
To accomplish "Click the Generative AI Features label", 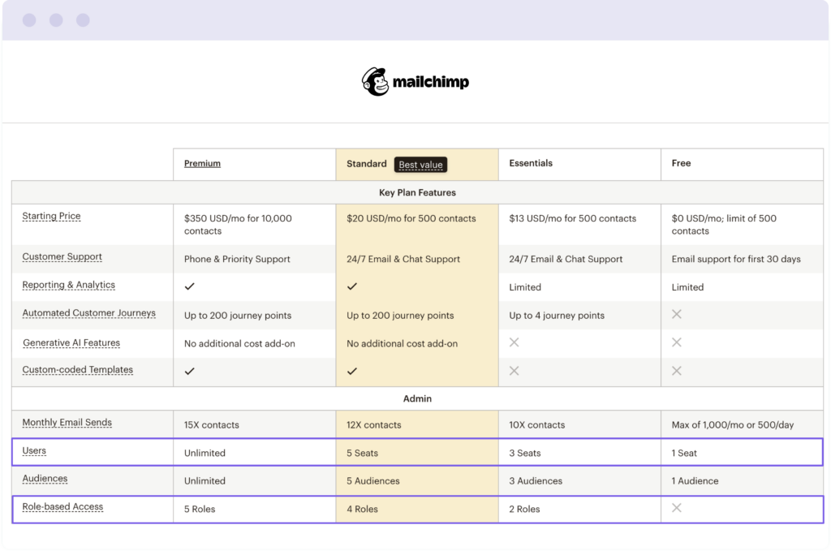I will tap(71, 342).
